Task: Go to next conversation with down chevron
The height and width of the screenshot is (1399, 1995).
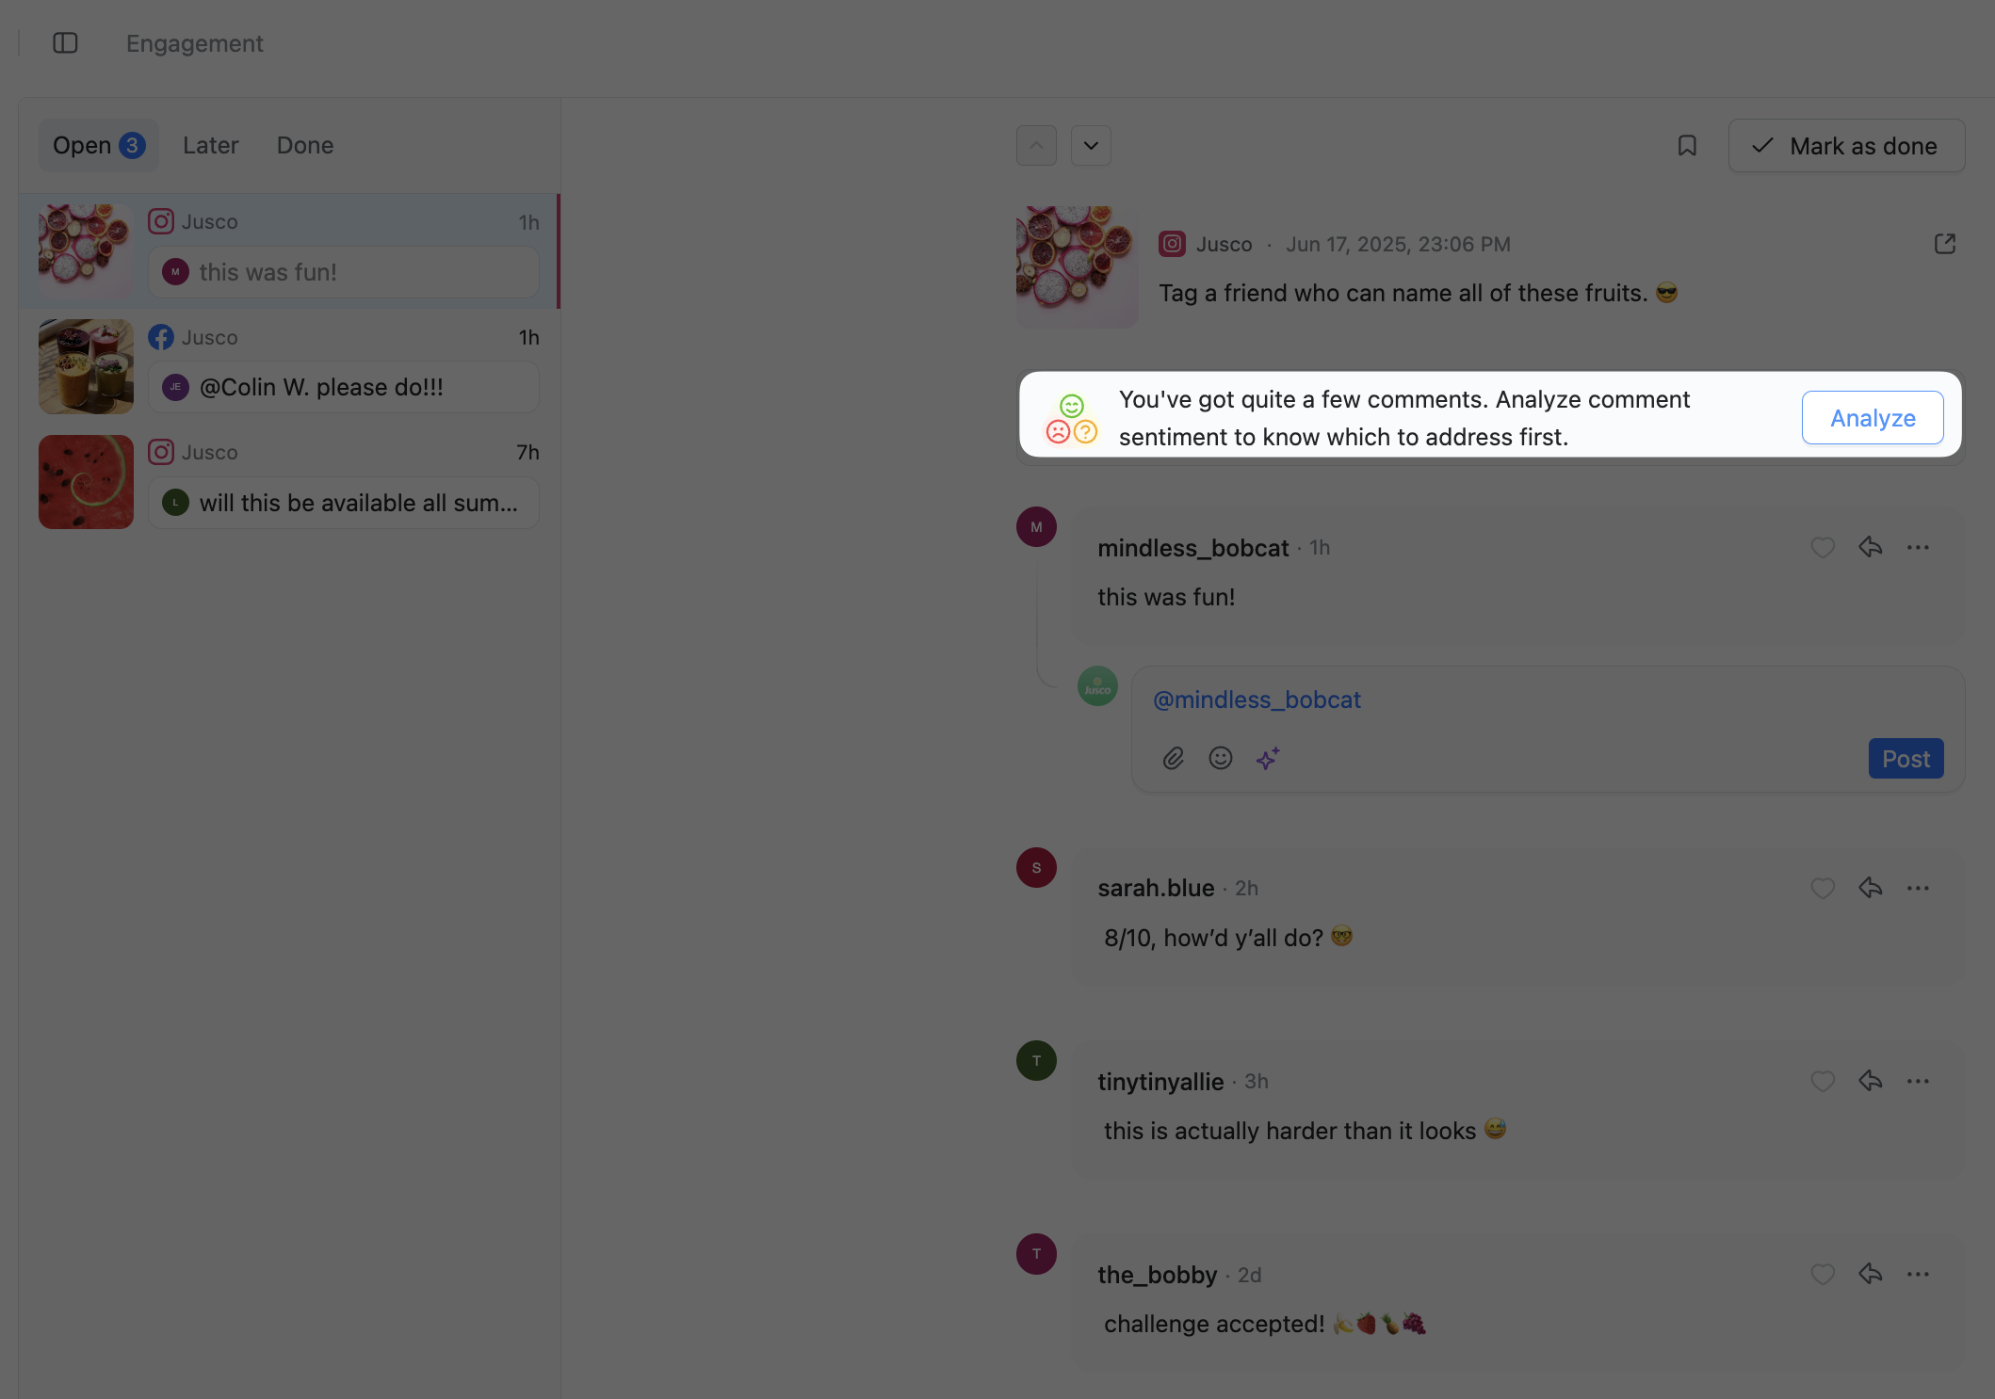Action: (x=1091, y=146)
